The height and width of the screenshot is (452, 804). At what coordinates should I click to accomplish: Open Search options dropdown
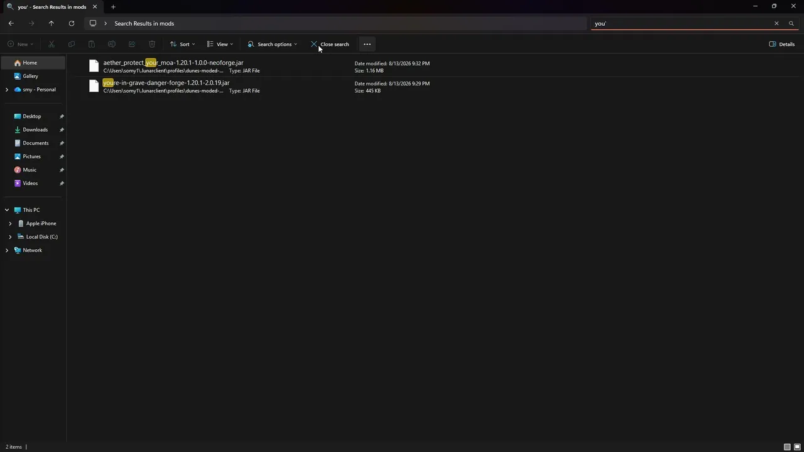tap(273, 44)
